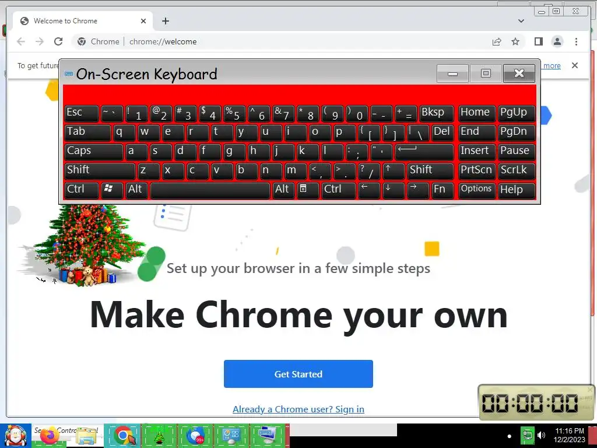Minimize the On-Screen Keyboard window

(x=452, y=73)
